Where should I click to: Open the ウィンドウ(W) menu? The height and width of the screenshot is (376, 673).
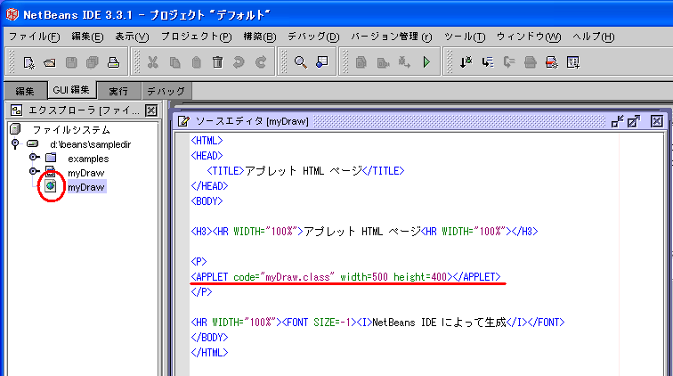point(529,37)
